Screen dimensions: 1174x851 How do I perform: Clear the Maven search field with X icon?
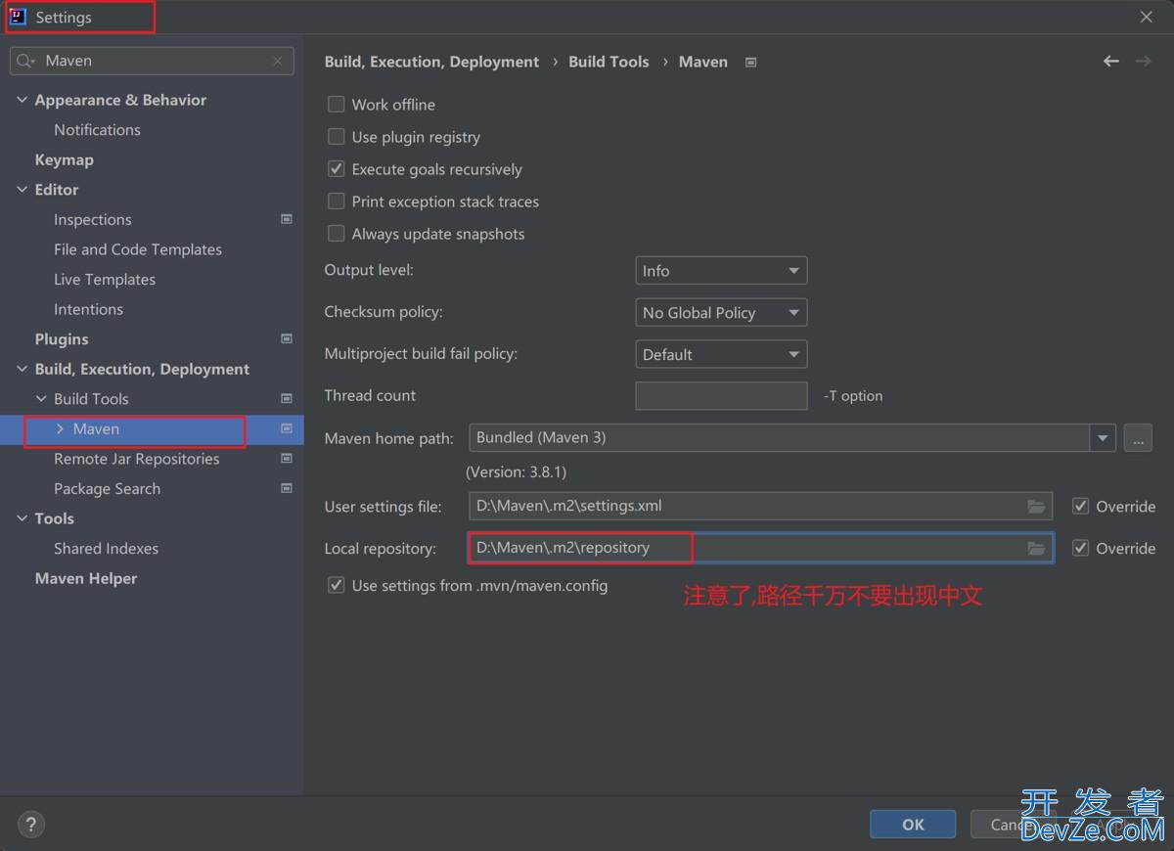coord(278,61)
